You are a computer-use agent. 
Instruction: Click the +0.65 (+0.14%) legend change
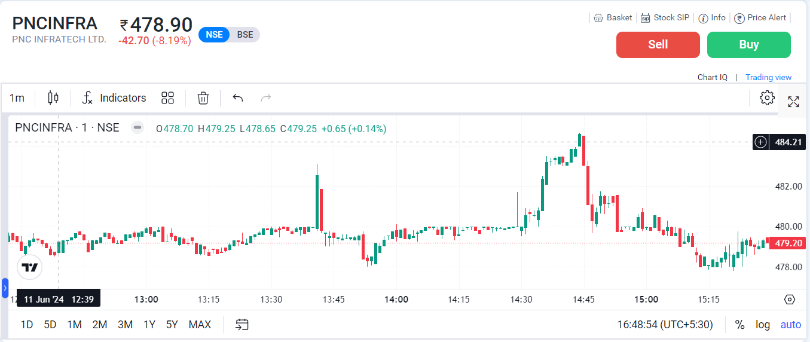click(x=354, y=129)
